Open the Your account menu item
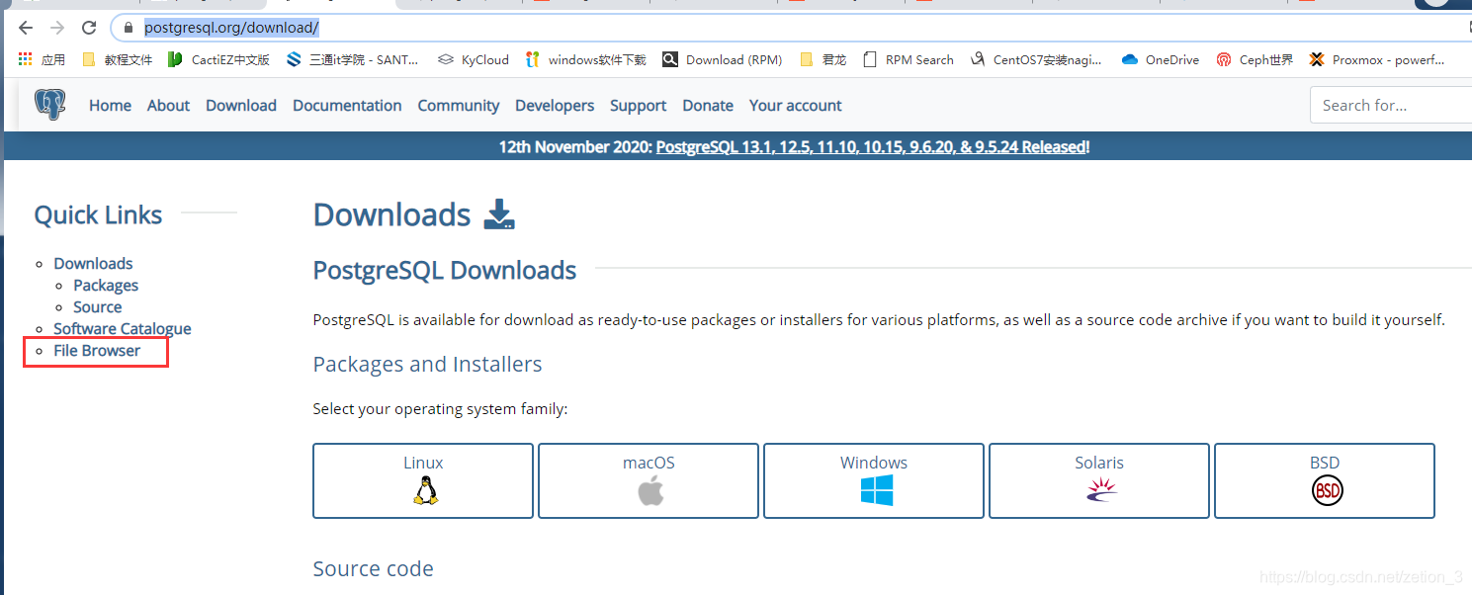The image size is (1472, 595). [x=796, y=106]
